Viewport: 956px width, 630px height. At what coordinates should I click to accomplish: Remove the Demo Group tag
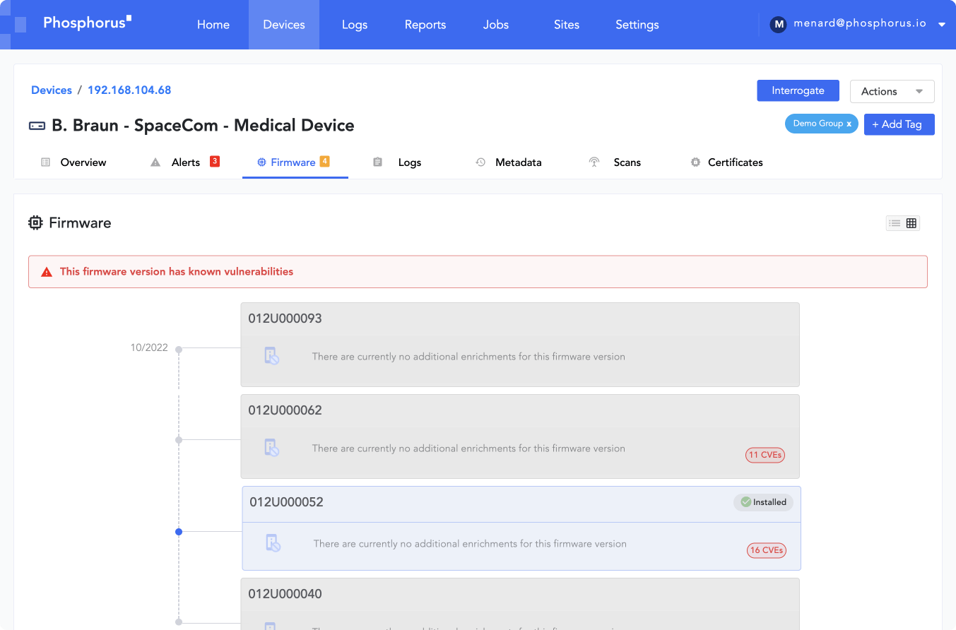[x=849, y=124]
